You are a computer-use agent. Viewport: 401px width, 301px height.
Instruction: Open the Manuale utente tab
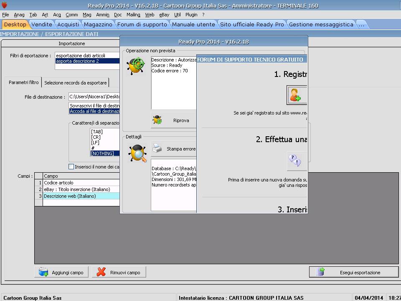pos(193,24)
